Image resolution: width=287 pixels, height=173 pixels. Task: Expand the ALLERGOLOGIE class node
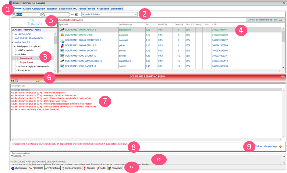click(13, 34)
